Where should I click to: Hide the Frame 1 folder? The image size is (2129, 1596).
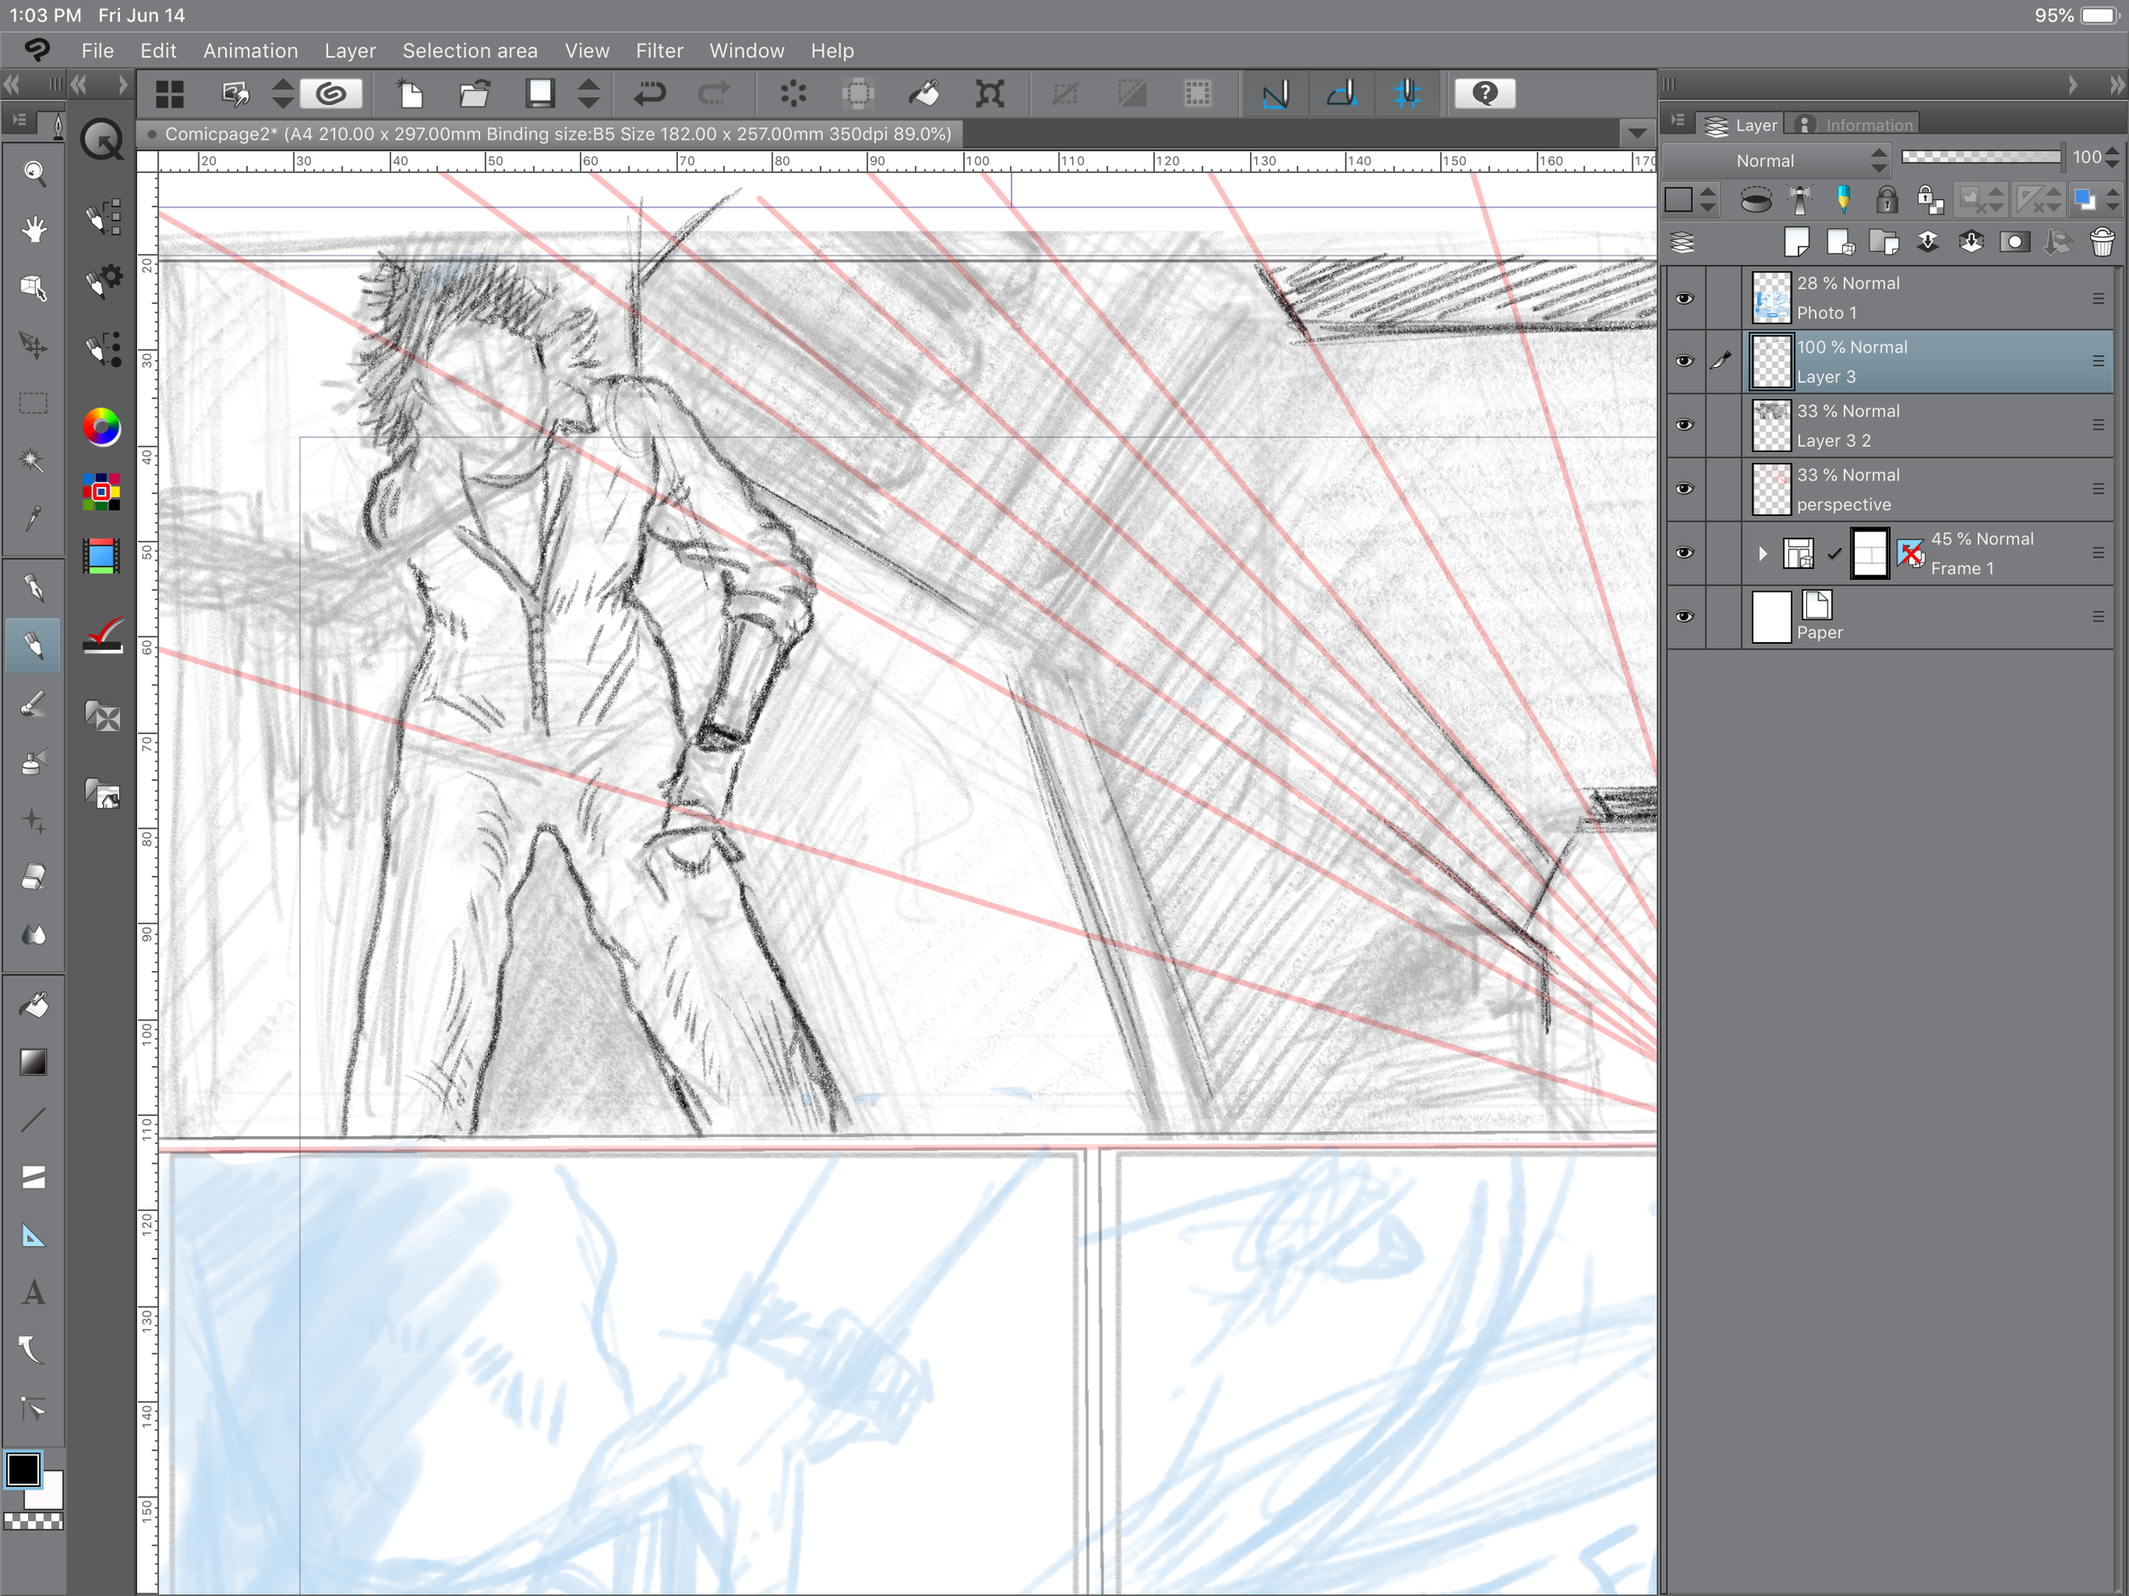(1684, 553)
